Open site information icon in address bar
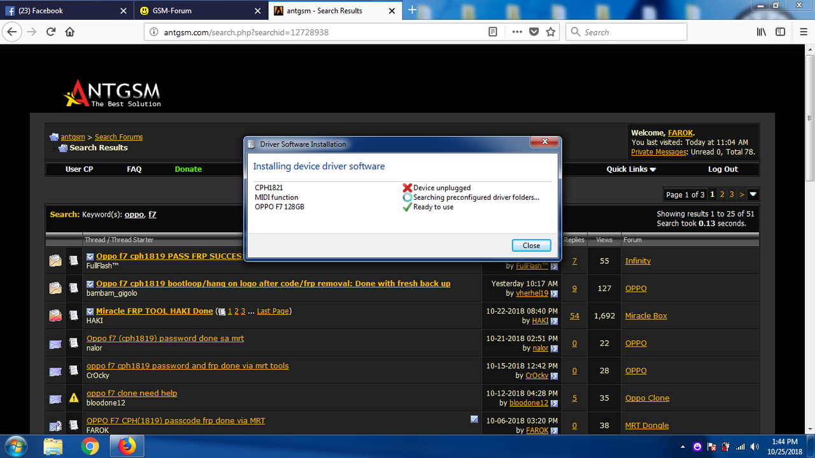This screenshot has height=458, width=815. point(153,32)
